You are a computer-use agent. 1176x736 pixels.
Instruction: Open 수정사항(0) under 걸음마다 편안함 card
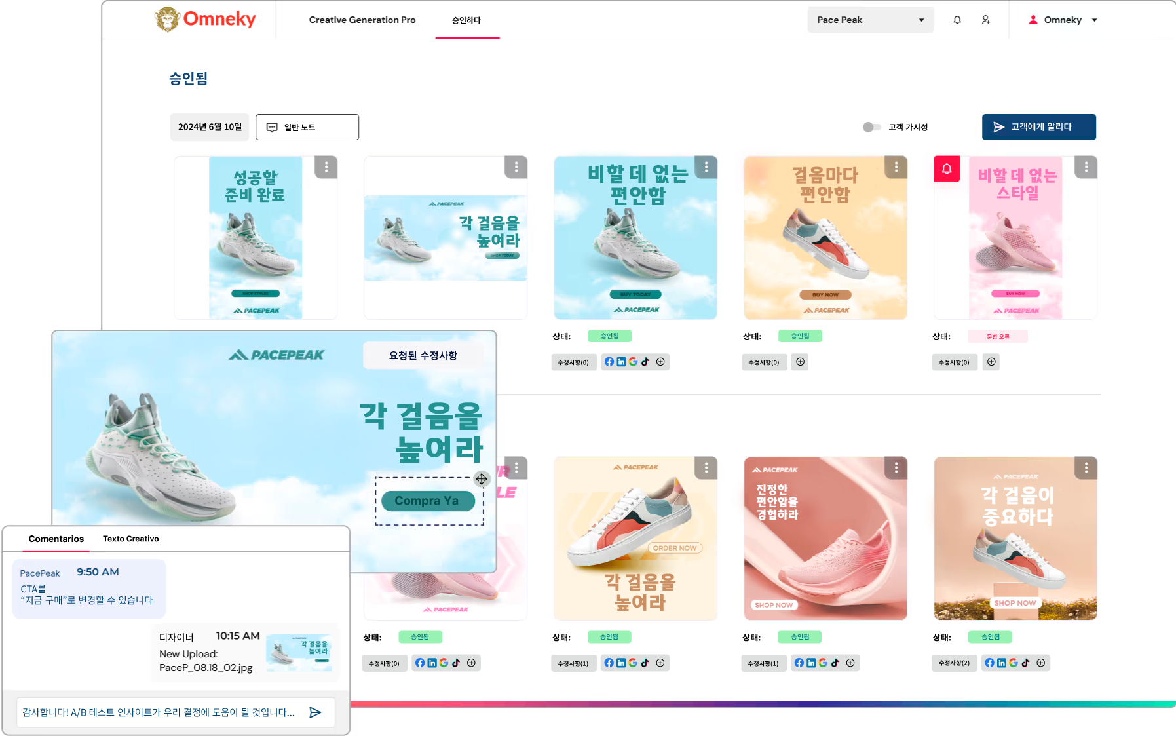click(764, 362)
